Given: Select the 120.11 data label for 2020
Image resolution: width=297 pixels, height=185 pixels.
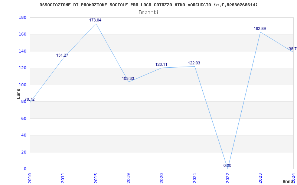Looking at the screenshot, I should (x=161, y=64).
